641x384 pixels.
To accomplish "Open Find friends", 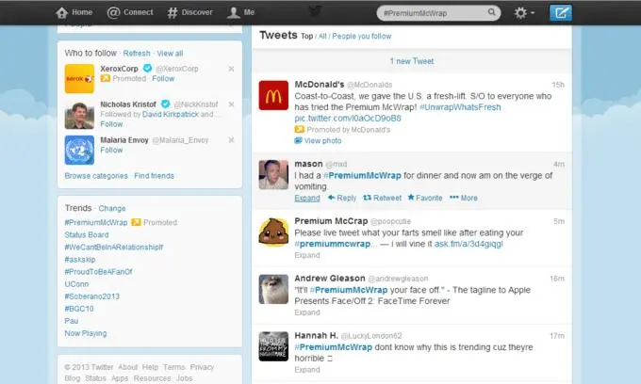I will (x=154, y=176).
